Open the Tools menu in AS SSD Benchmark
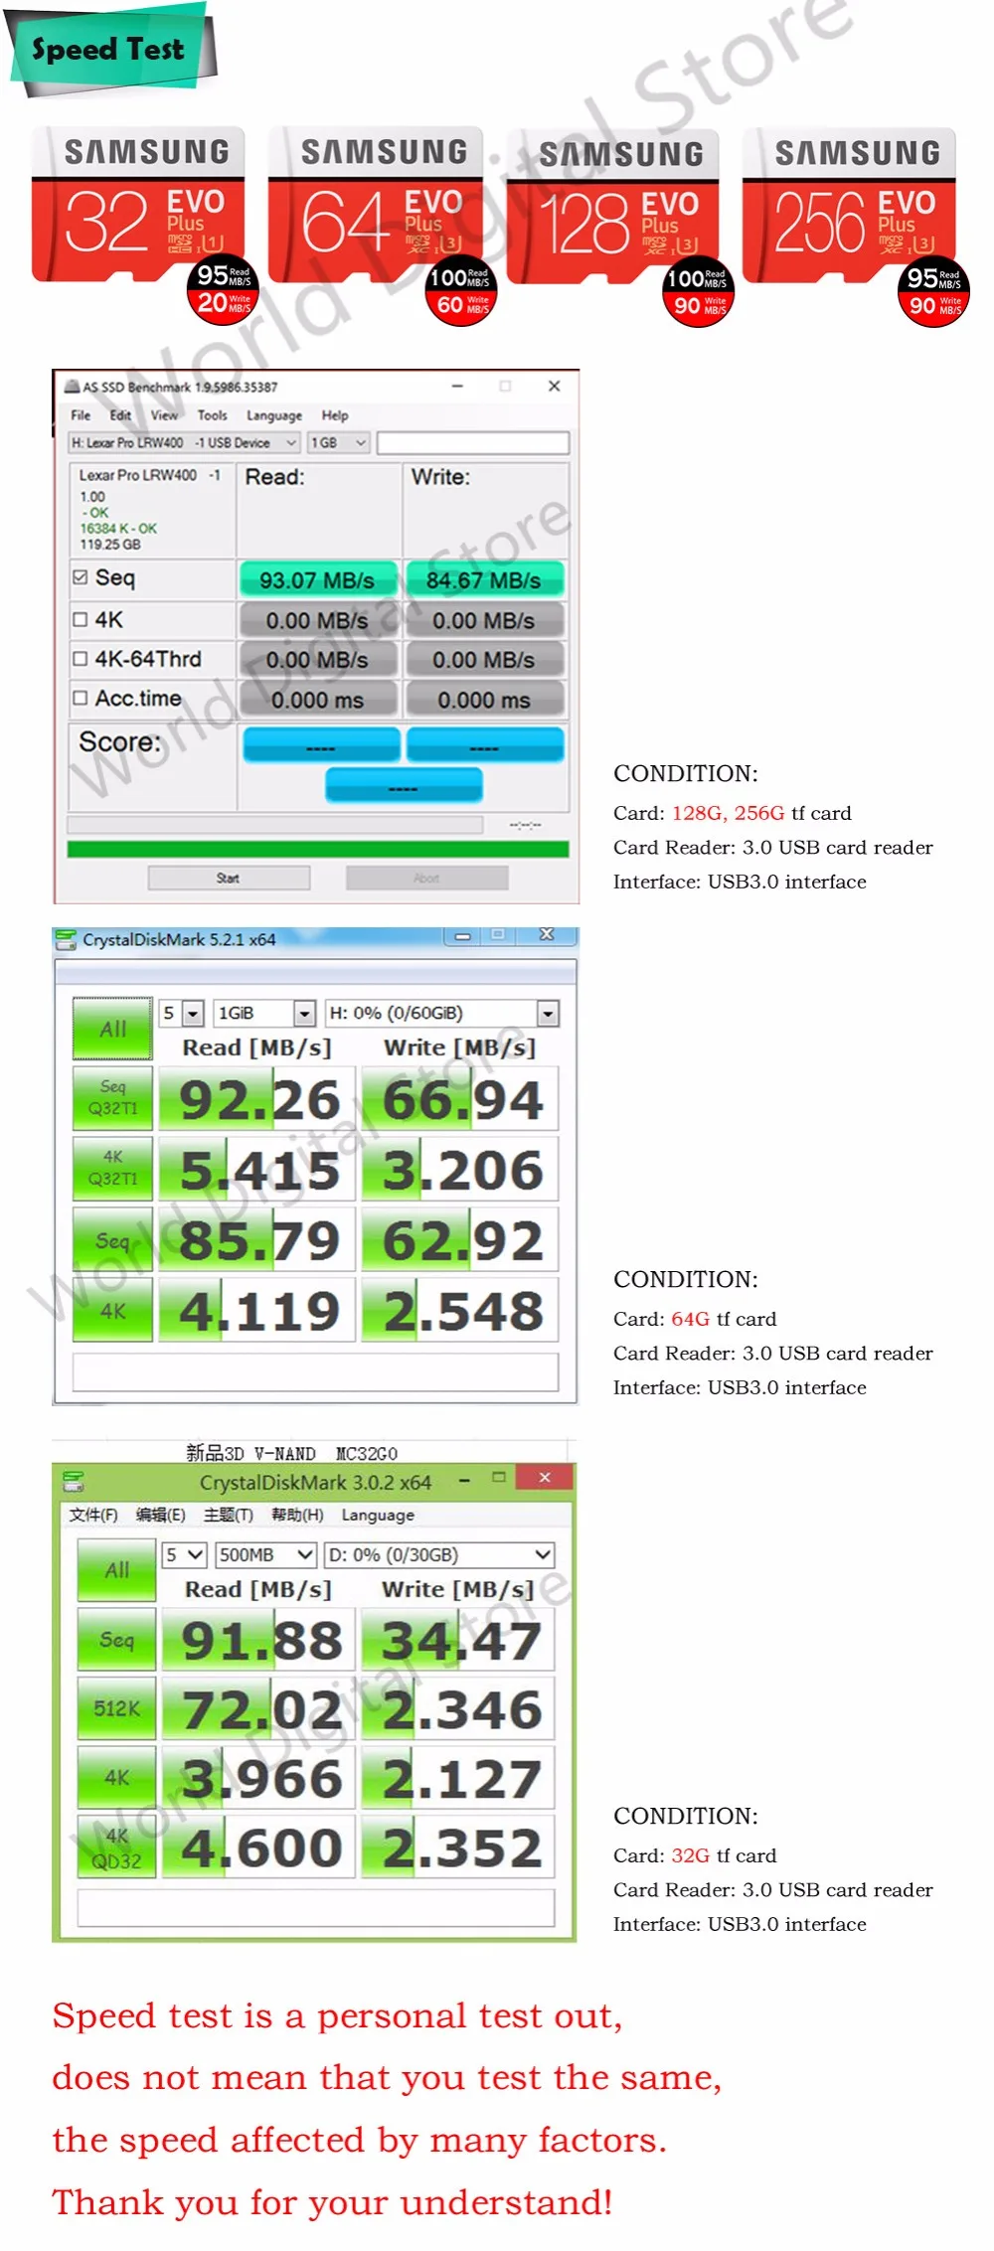 click(x=212, y=415)
